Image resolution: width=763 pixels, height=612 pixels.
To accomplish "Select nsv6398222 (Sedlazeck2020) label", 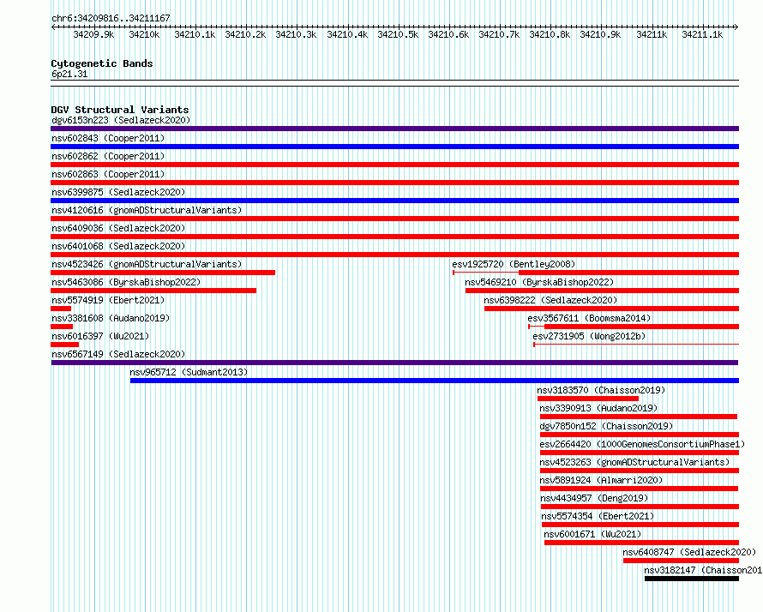I will pos(550,300).
